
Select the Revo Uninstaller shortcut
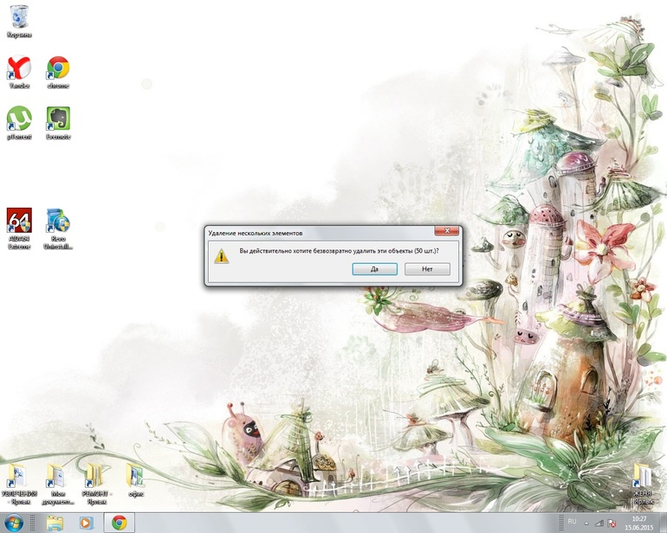58,228
